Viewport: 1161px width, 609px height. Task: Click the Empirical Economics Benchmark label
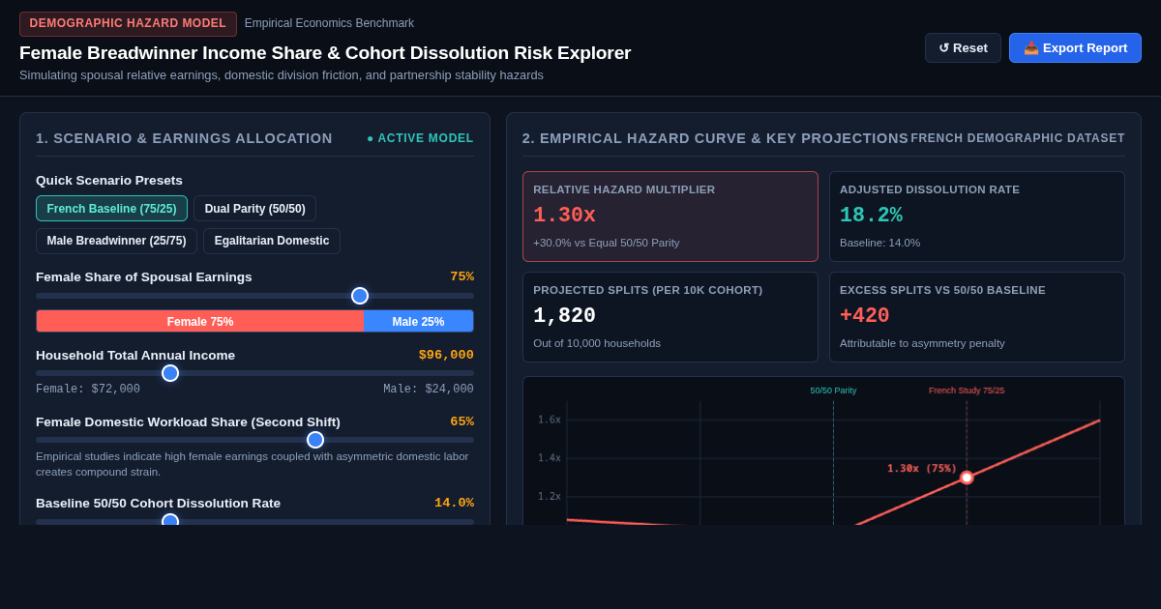(329, 23)
